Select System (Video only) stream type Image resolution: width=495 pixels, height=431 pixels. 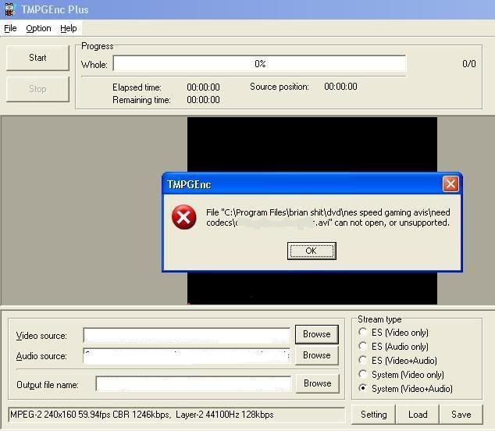(x=401, y=375)
